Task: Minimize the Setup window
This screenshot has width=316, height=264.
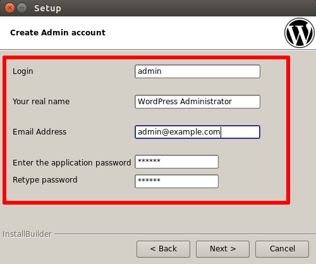Action: [x=22, y=8]
